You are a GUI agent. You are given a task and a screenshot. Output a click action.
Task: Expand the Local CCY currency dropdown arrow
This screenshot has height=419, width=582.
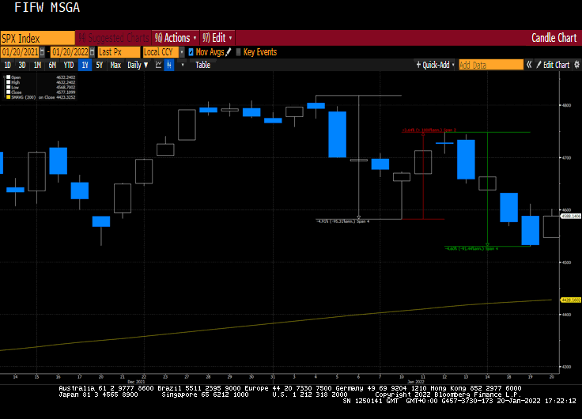(182, 52)
